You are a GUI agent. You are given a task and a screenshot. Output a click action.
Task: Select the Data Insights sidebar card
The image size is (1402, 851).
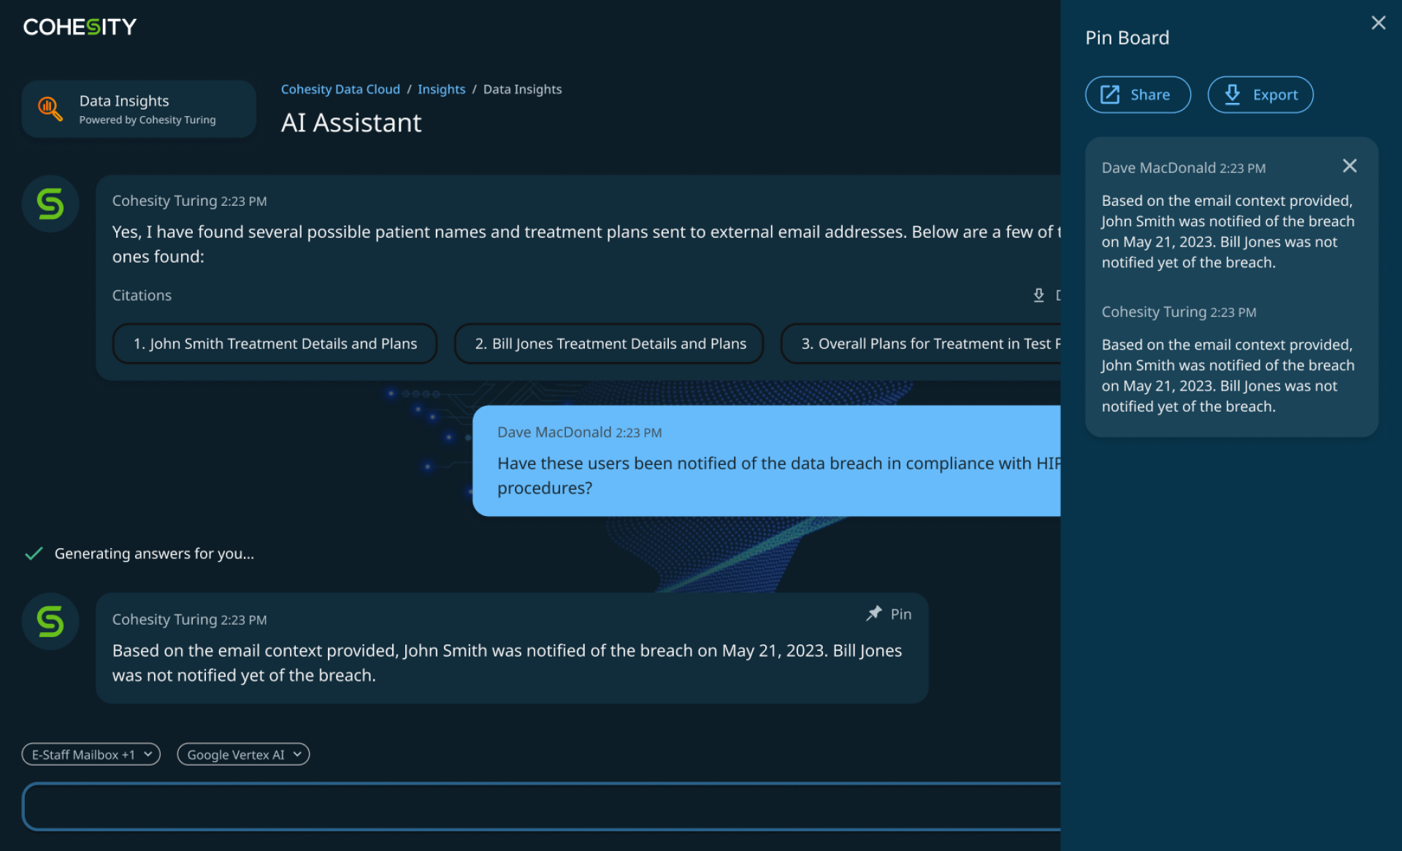[x=139, y=109]
